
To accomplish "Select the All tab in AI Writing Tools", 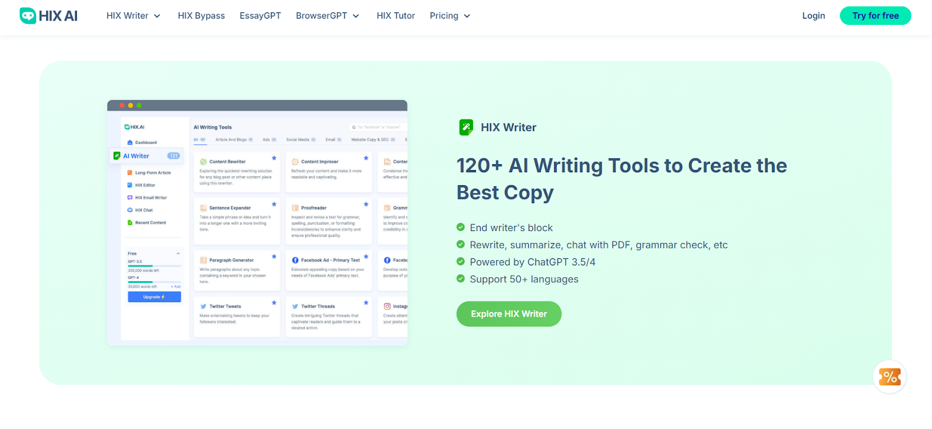I will (x=200, y=140).
